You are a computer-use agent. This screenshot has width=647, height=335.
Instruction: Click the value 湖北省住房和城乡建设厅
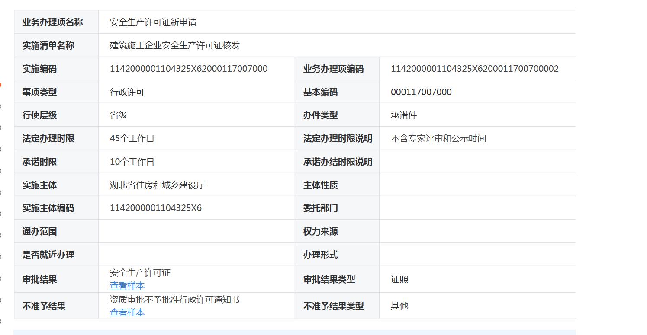point(158,185)
